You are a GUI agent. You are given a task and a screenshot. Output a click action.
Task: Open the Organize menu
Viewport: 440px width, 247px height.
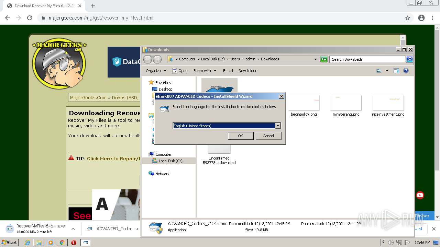point(156,71)
